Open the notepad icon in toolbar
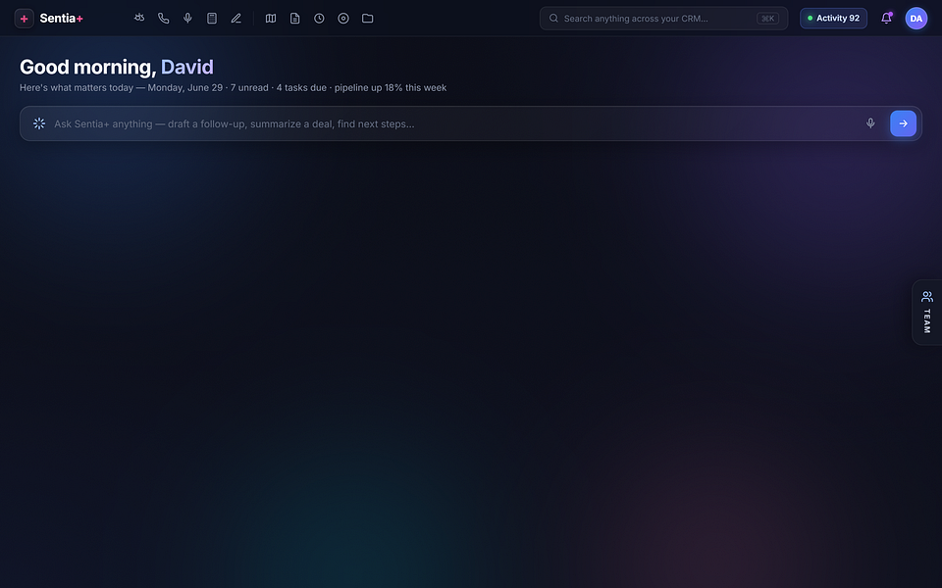This screenshot has height=588, width=942. [x=212, y=18]
